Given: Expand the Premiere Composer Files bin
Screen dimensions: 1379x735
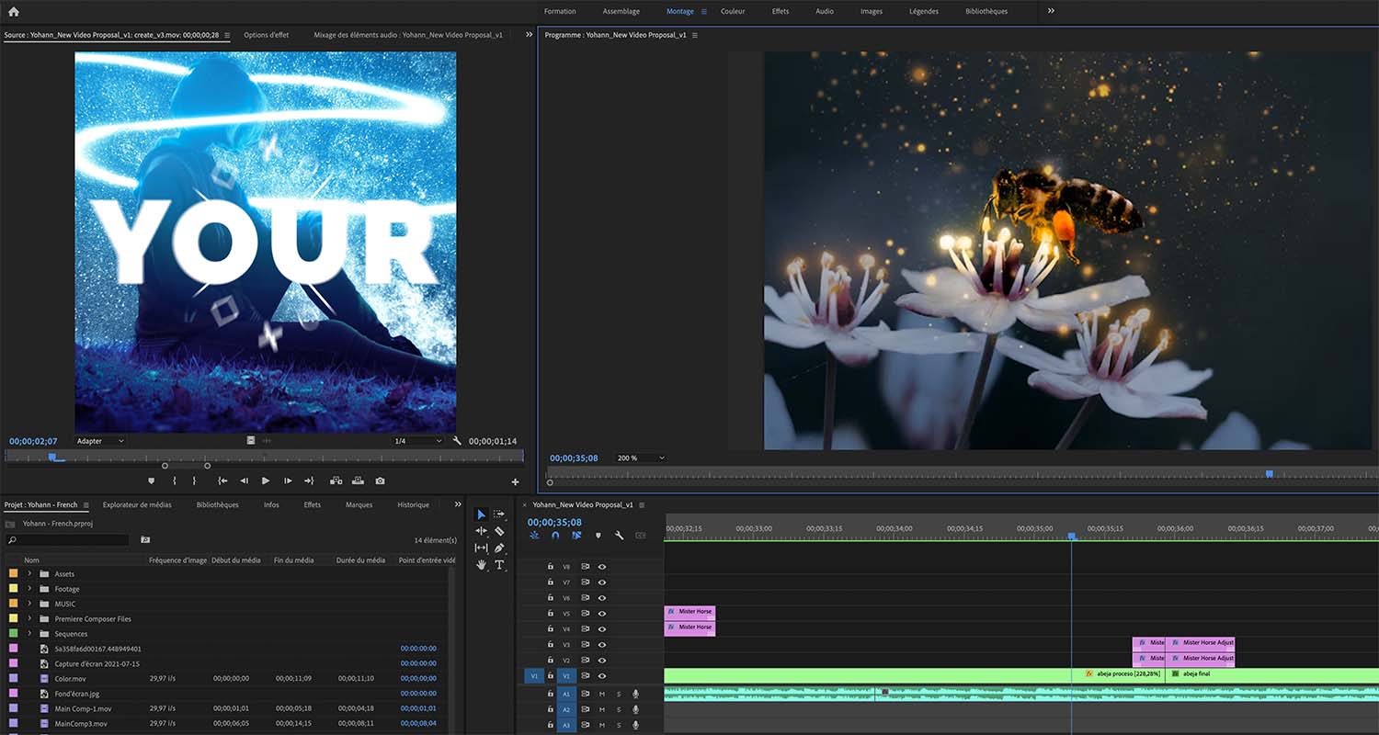Looking at the screenshot, I should click(29, 619).
